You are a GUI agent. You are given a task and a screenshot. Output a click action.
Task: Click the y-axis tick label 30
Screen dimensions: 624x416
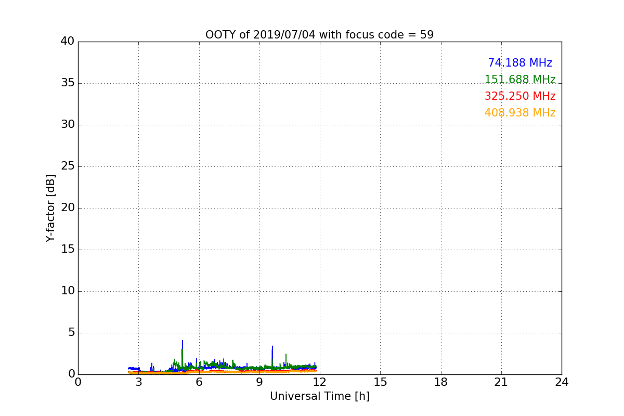(68, 125)
